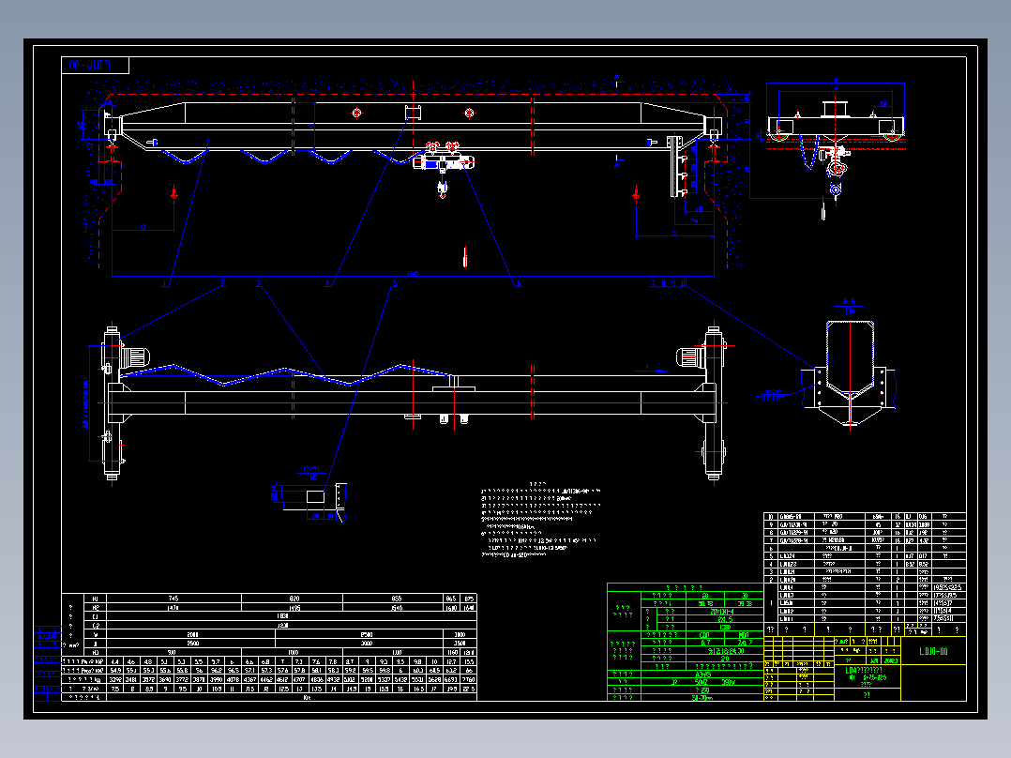Click the 10t value in the bottom table row
The image size is (1011, 758).
(x=307, y=697)
